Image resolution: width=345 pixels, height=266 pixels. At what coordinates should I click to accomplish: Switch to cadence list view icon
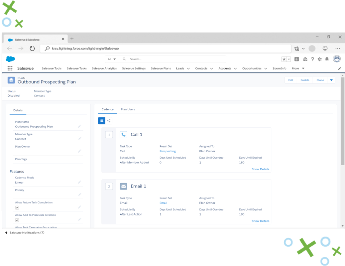pos(101,121)
